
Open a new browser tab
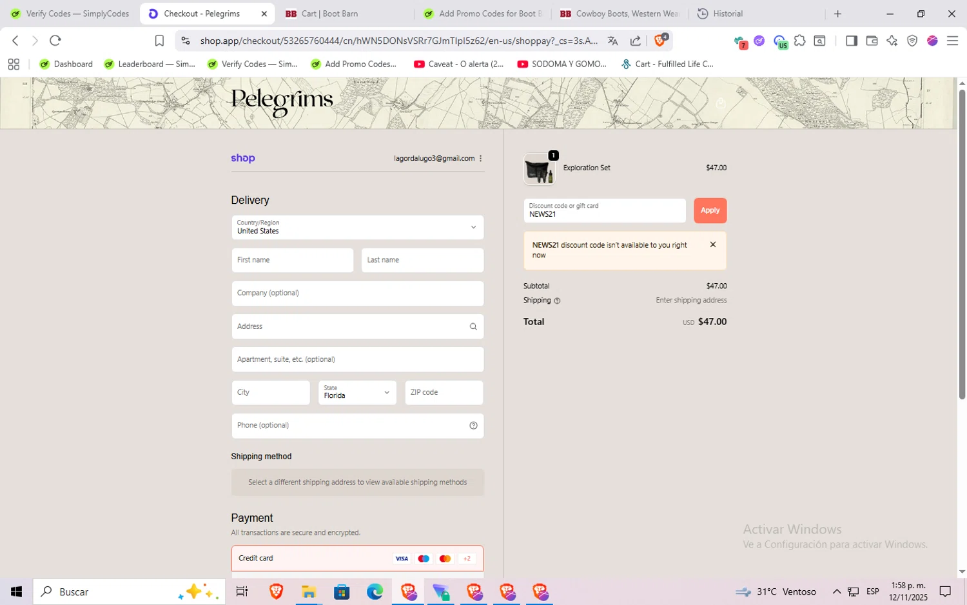(x=837, y=14)
